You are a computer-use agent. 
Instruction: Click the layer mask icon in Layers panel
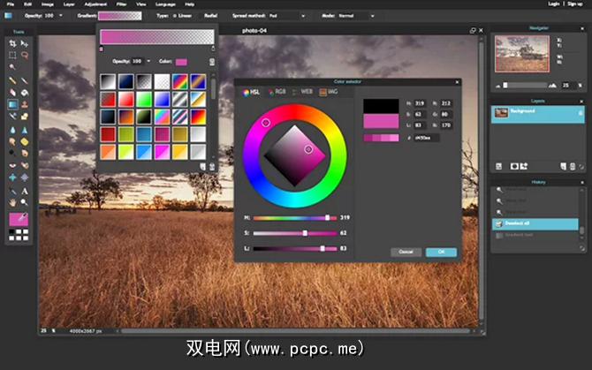coord(514,166)
